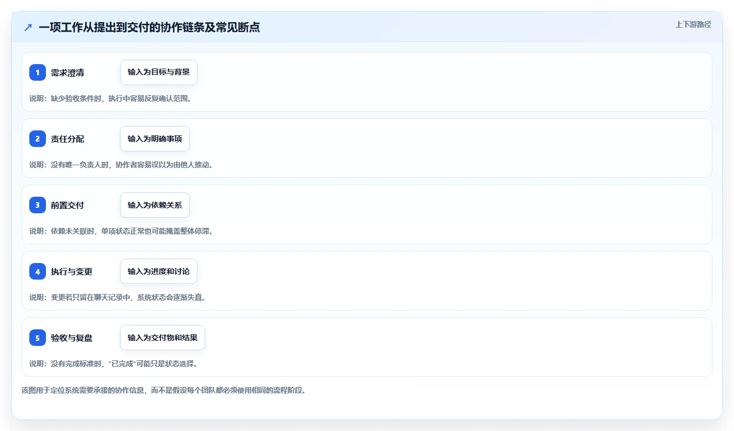Click the 输入为明确事项 chip
Viewport: 734px width, 431px height.
click(155, 139)
